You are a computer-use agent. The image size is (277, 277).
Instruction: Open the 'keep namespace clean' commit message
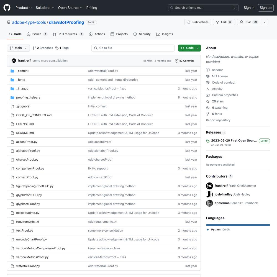pyautogui.click(x=104, y=248)
